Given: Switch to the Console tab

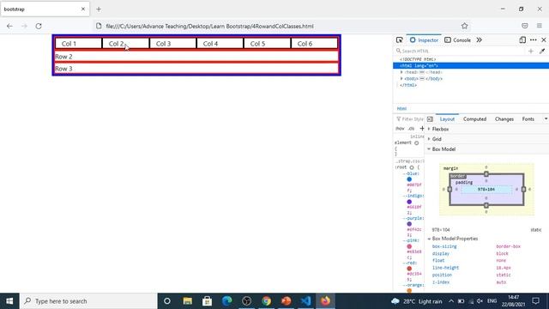Looking at the screenshot, I should point(457,40).
